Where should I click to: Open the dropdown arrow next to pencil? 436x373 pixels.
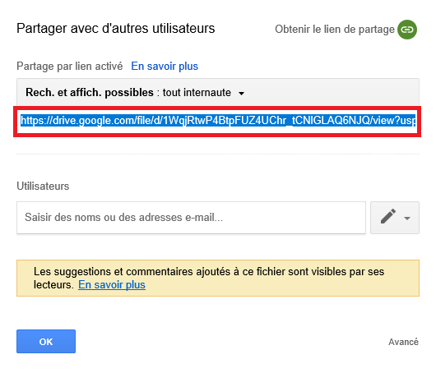tap(407, 219)
